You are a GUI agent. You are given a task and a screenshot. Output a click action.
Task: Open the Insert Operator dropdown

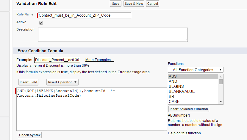coord(62,82)
